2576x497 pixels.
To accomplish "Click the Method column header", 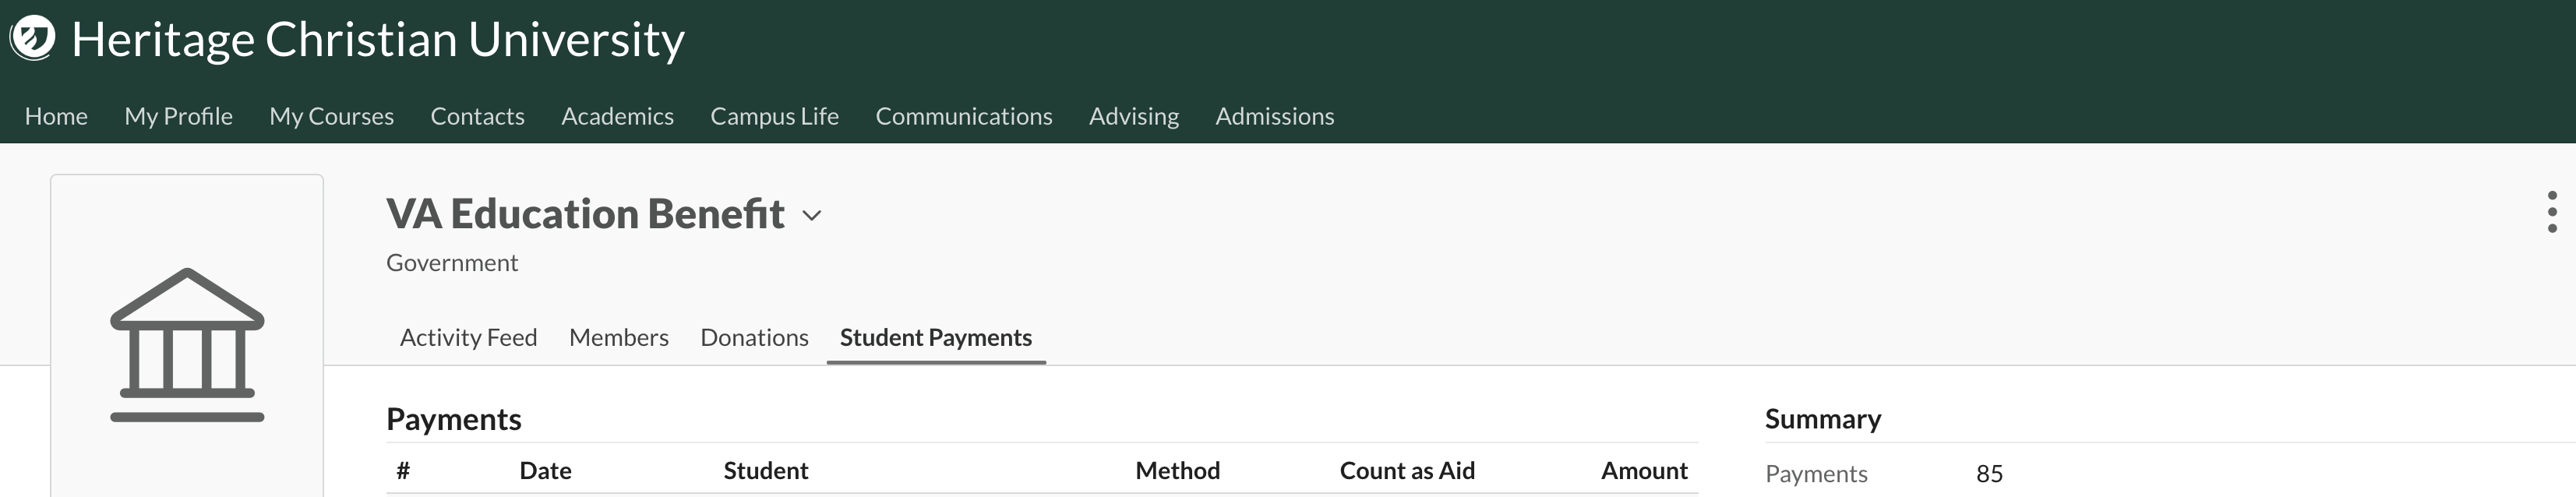I will (1177, 470).
